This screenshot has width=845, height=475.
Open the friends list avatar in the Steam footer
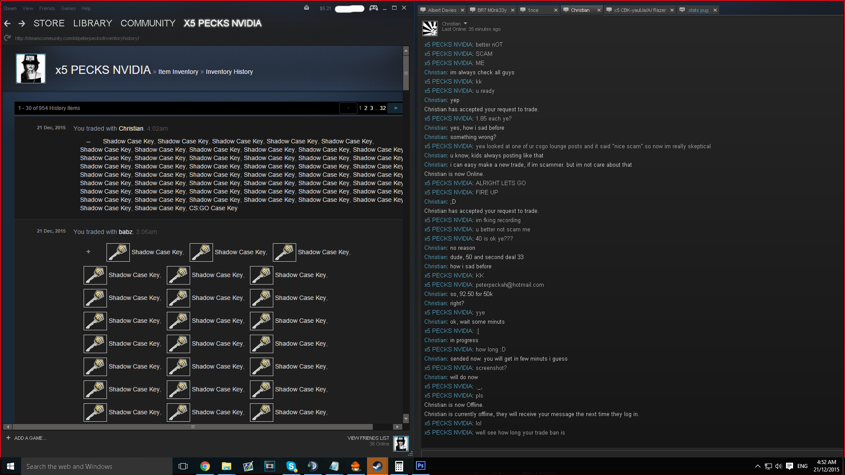tap(400, 444)
